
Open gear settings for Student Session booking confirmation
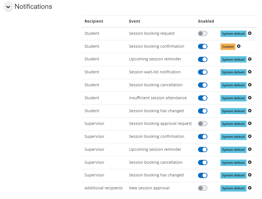coord(238,46)
